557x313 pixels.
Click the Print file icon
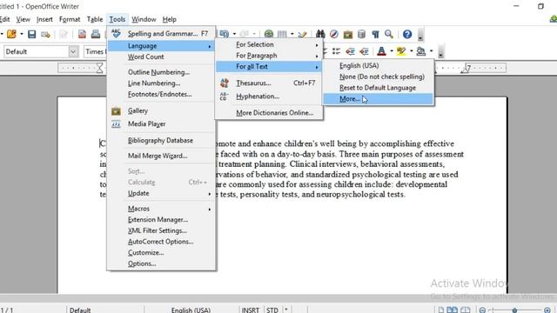(96, 34)
